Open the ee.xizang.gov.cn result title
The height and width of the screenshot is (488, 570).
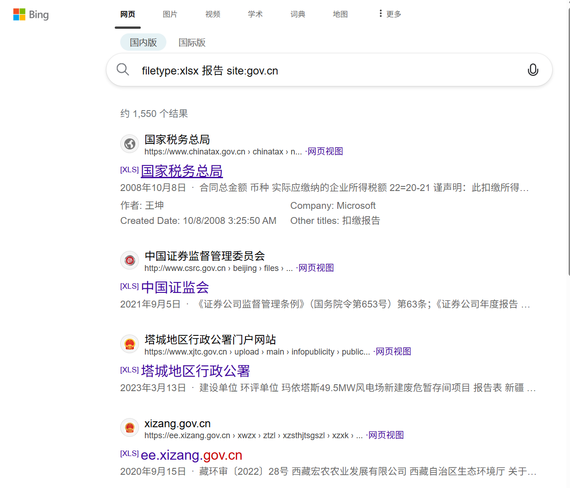pyautogui.click(x=192, y=455)
